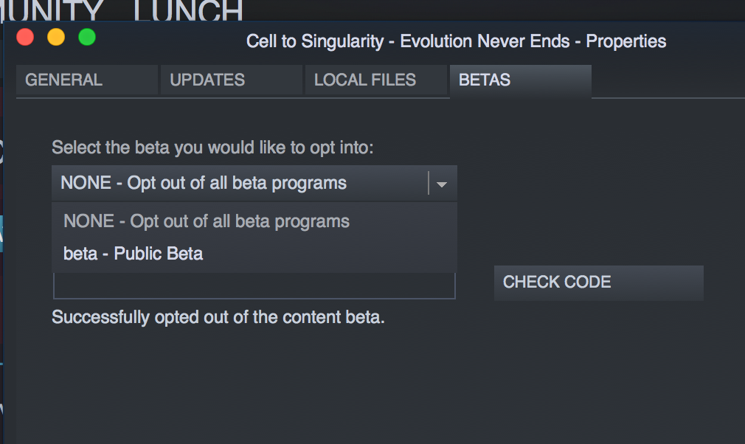
Task: Click the Select the beta label text
Action: [212, 148]
